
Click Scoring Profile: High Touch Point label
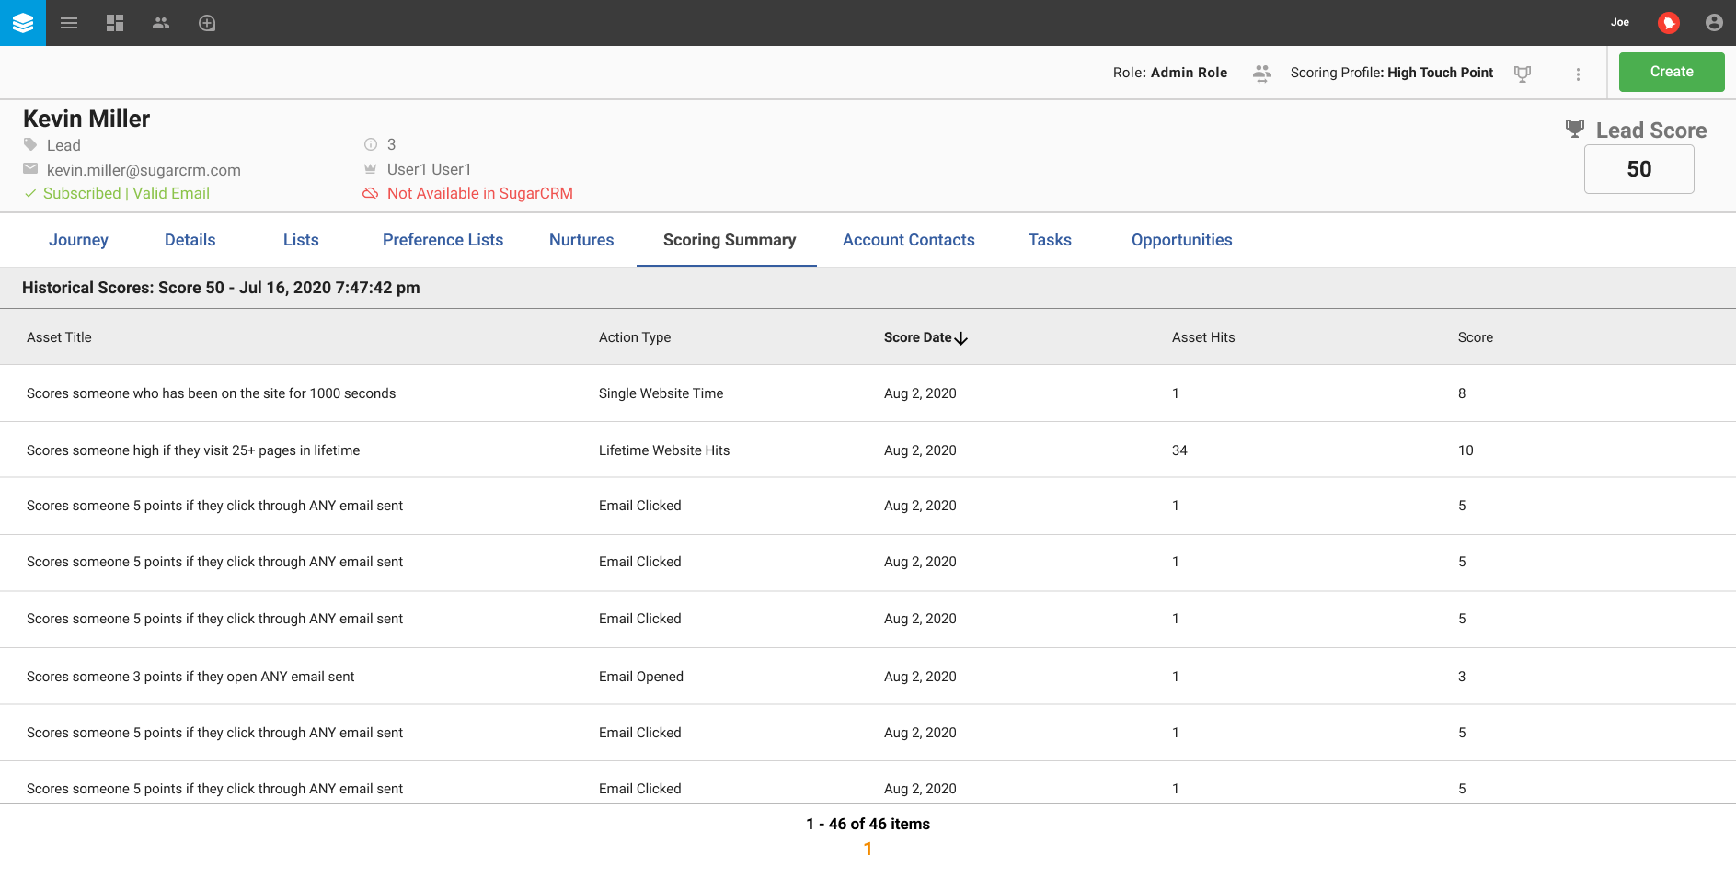tap(1392, 73)
